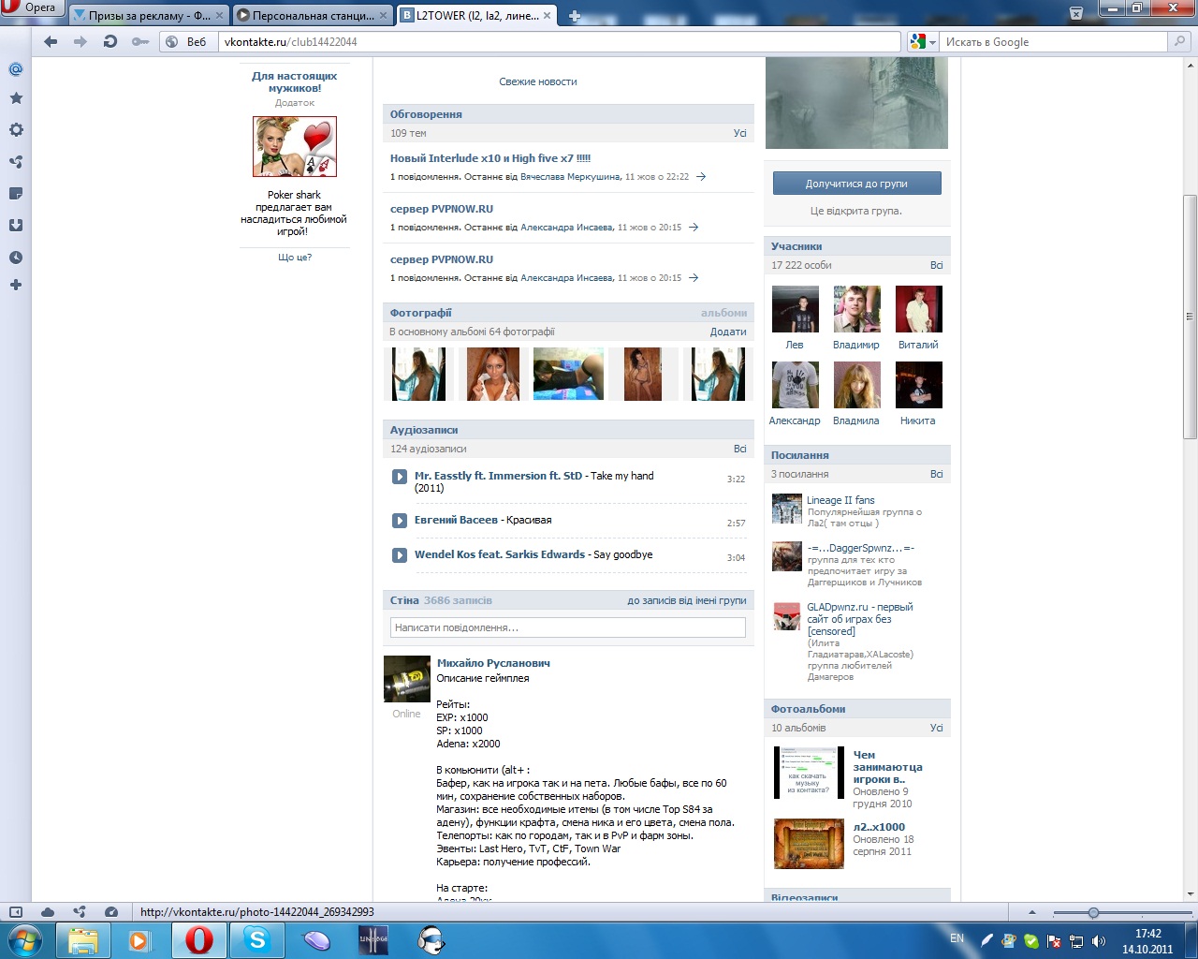Switch to the "Призы за рекламу" tab
Viewport: 1198px width, 959px height.
pos(148,16)
